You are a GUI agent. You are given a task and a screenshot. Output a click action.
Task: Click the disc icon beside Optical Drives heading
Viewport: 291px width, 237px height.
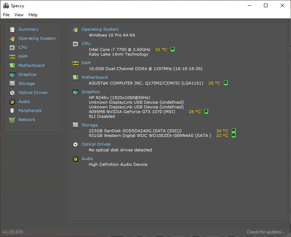[x=75, y=144]
